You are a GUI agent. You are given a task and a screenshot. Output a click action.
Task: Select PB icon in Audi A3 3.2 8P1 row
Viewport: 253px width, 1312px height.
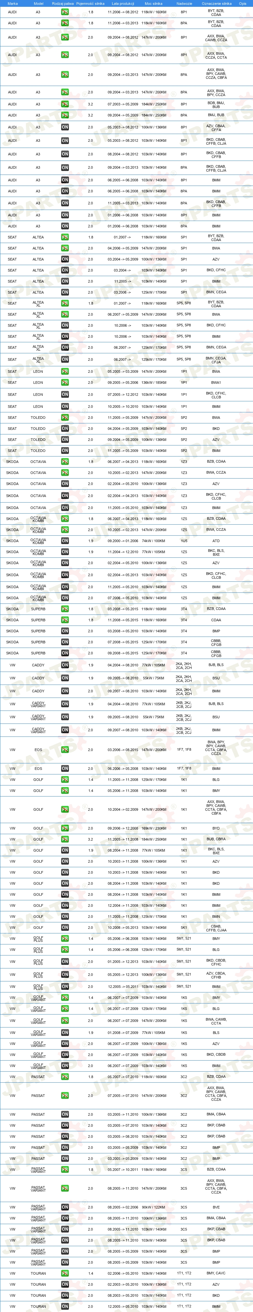pyautogui.click(x=65, y=104)
